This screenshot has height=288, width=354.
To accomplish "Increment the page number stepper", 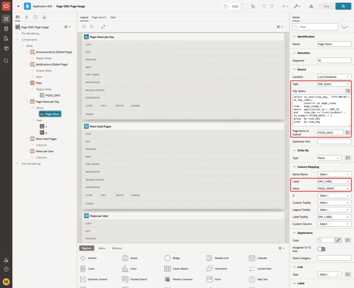I will (243, 5).
